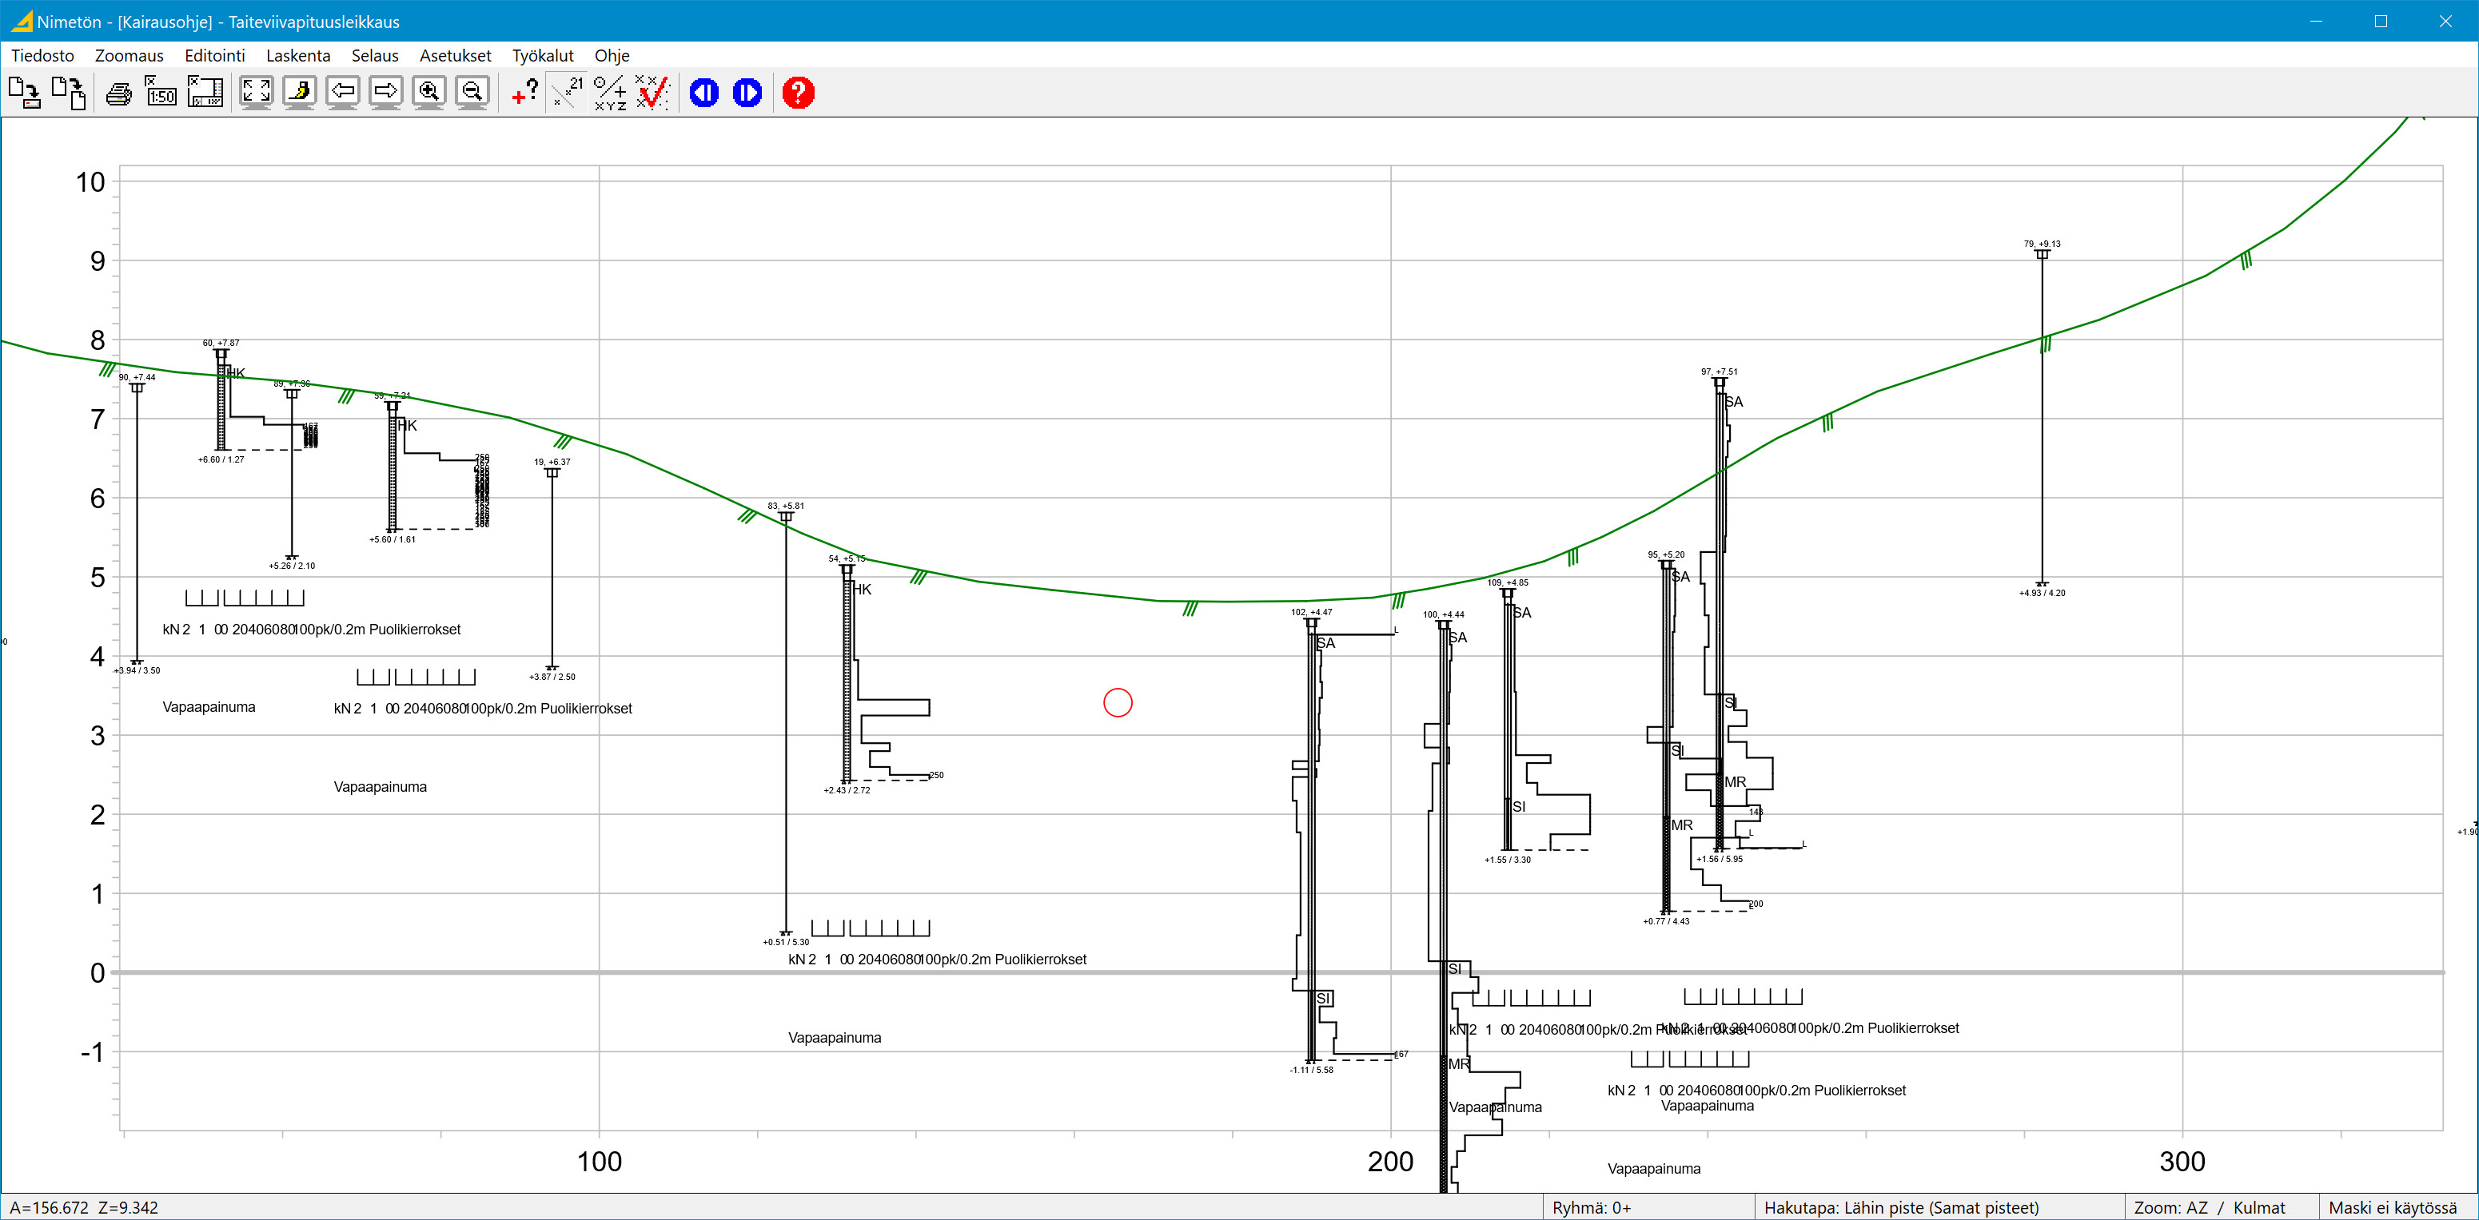Expand the Työkalut menu
Screen dimensions: 2479x1220
click(542, 56)
